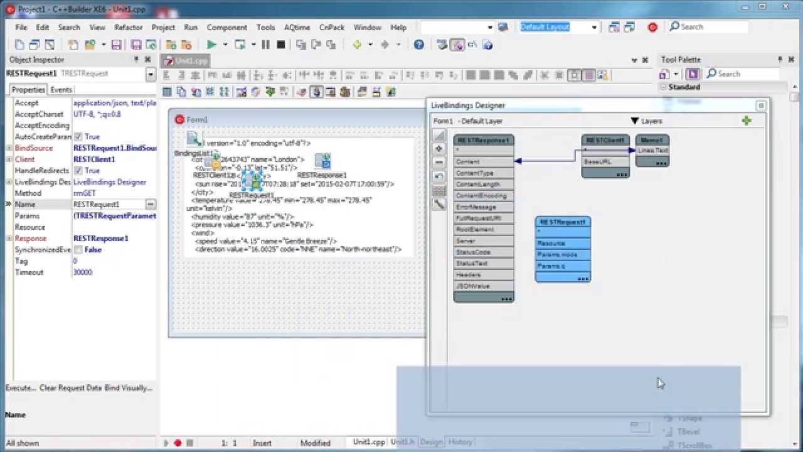
Task: Select the JSONValue field of RESTResponse1 node
Action: (484, 286)
